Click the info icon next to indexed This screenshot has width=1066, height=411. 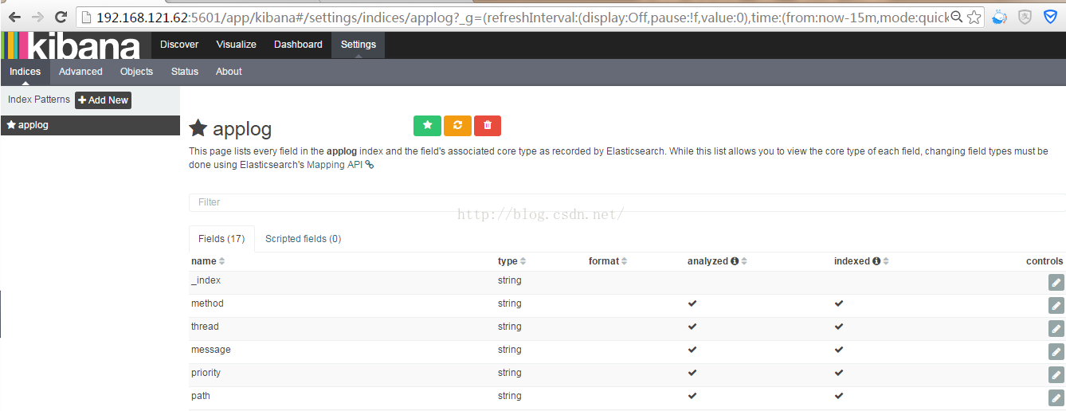pos(876,261)
